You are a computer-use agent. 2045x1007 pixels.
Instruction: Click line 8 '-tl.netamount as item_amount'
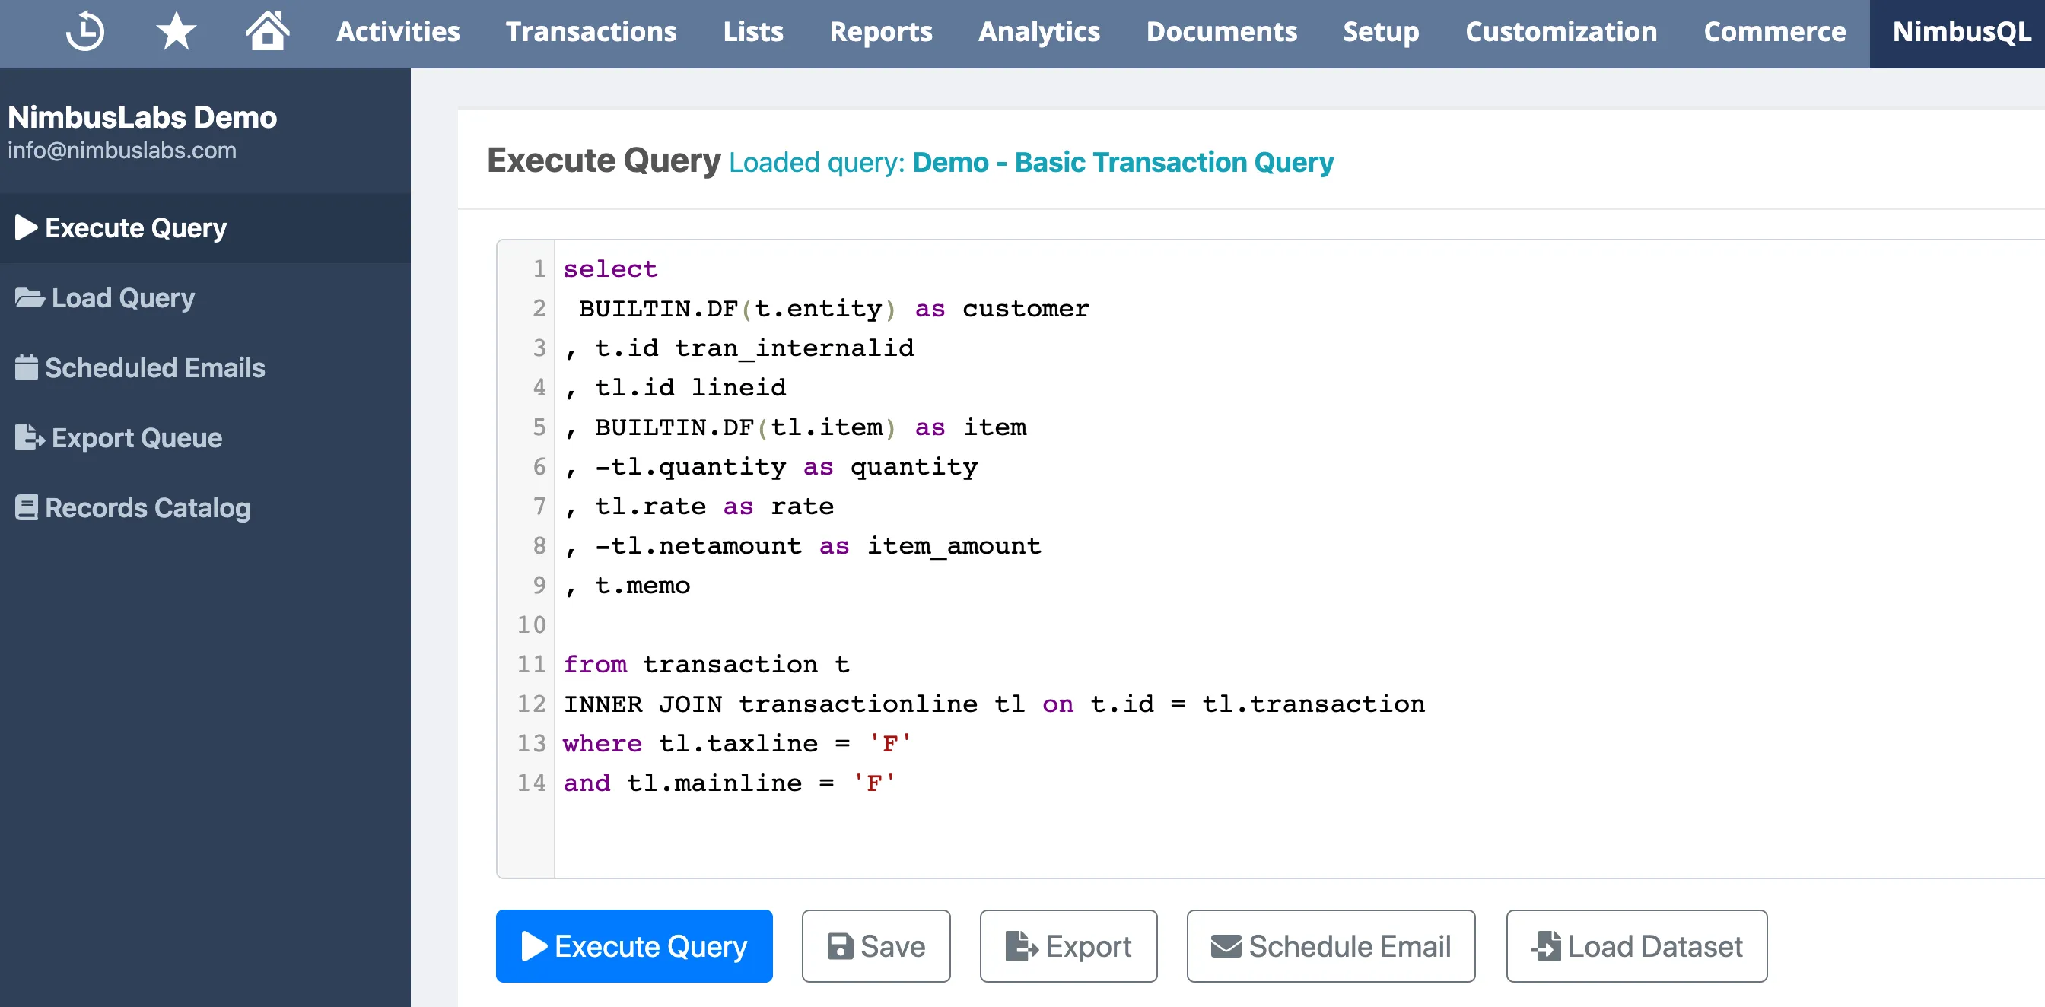click(x=818, y=546)
